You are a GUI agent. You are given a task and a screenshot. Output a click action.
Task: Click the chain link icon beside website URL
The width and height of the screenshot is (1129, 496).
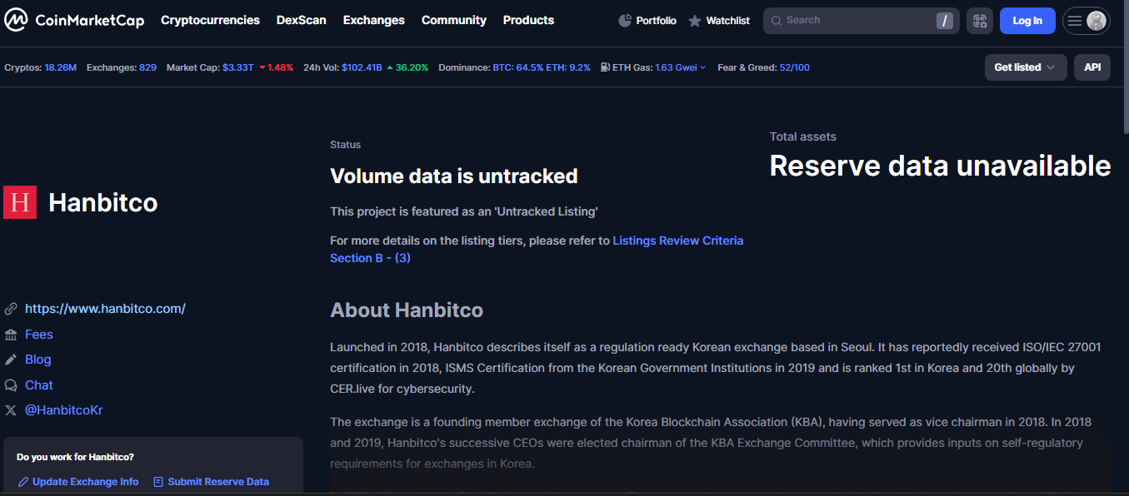coord(11,309)
